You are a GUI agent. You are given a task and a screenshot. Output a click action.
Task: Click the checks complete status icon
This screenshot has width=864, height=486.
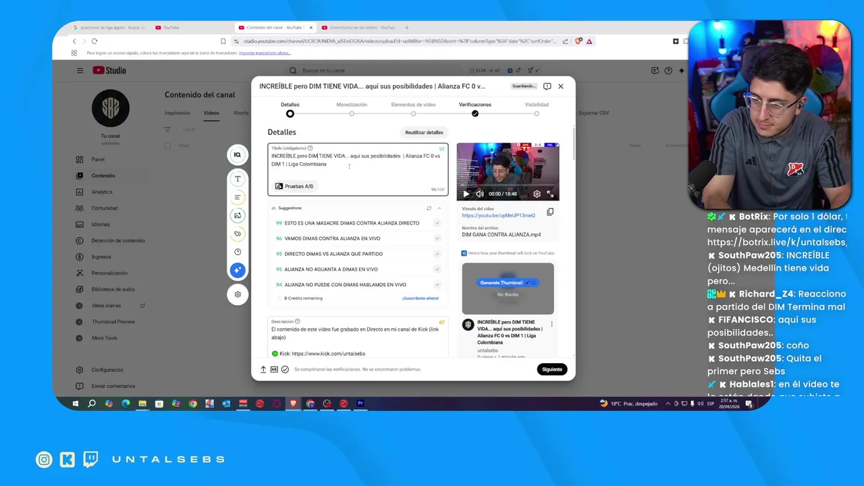(x=285, y=369)
